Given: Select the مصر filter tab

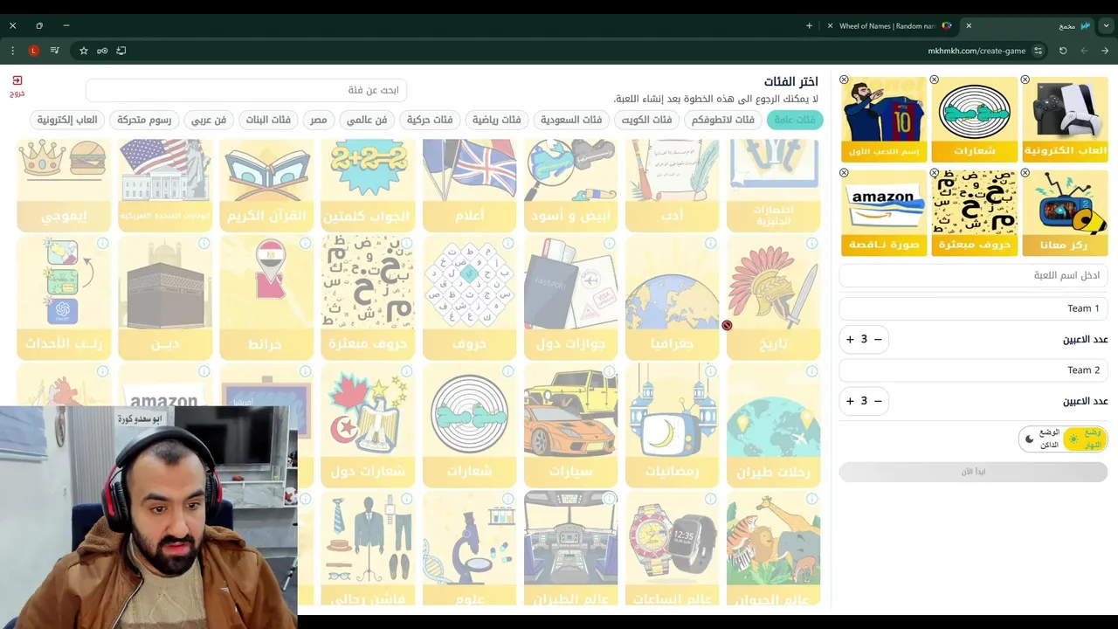Looking at the screenshot, I should pos(318,120).
